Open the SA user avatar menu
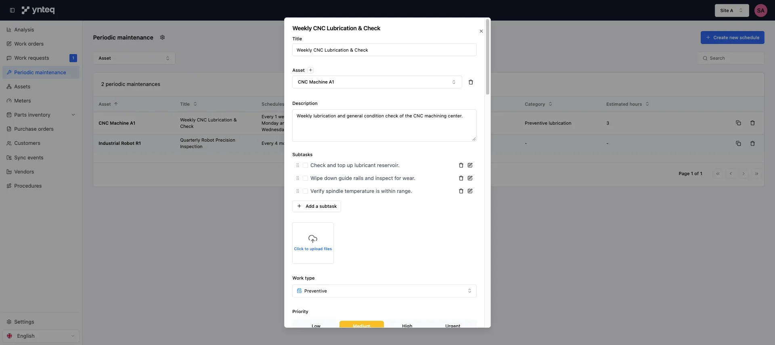This screenshot has width=775, height=345. pos(761,10)
